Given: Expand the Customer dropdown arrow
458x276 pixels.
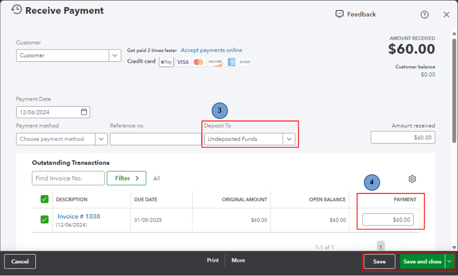Looking at the screenshot, I should pyautogui.click(x=115, y=55).
